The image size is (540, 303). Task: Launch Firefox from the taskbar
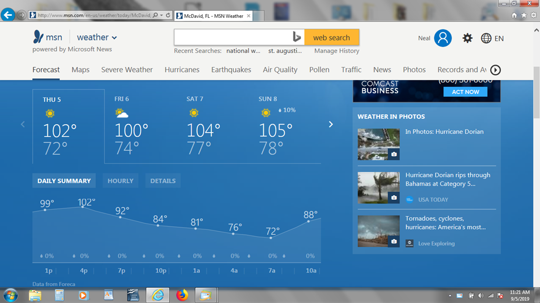(x=182, y=295)
